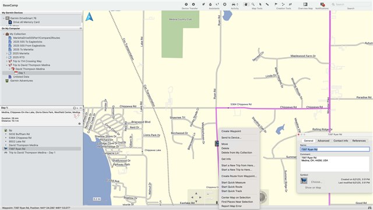
Task: Open the Day 1 panel filter dropdown
Action: (75, 108)
